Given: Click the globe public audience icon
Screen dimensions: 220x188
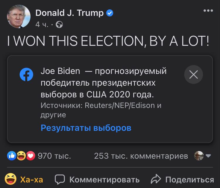Looking at the screenshot, I should 59,25.
